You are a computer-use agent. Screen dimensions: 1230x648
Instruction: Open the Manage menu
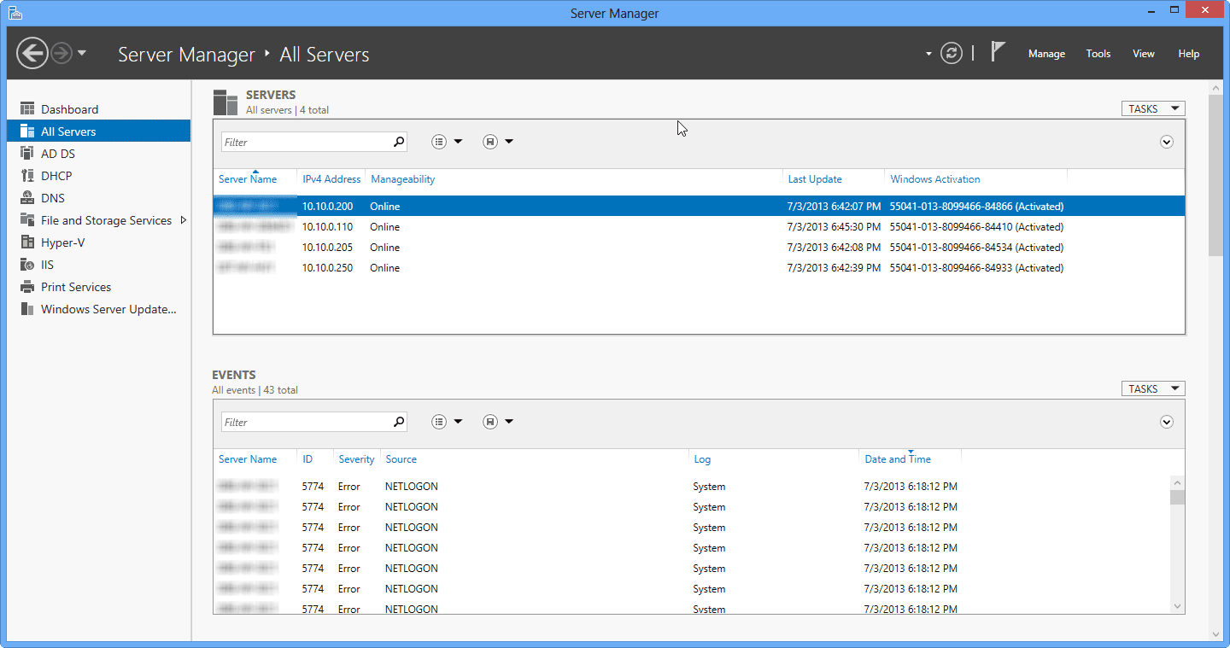(x=1046, y=54)
